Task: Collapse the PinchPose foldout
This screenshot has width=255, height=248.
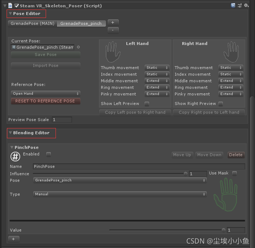Action: (x=12, y=147)
